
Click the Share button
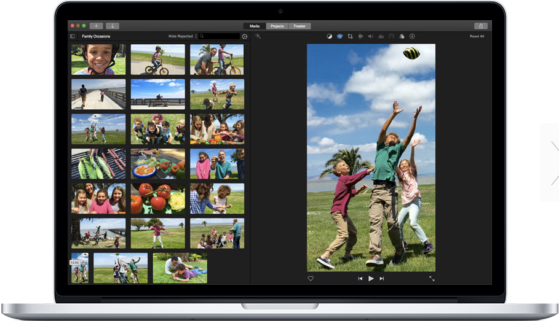pos(481,26)
